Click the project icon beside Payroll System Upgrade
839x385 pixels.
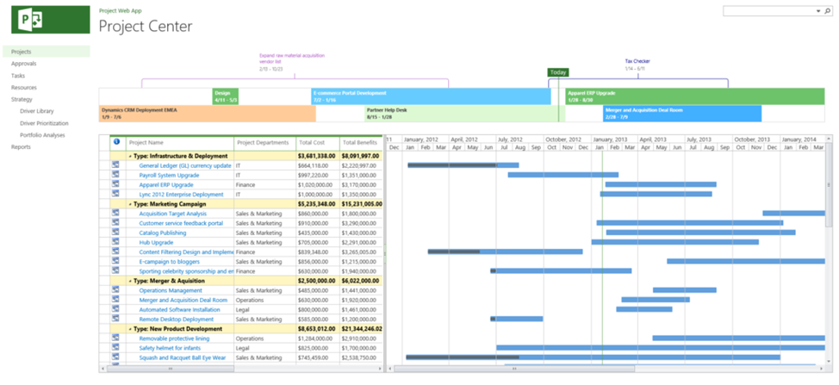click(x=115, y=175)
